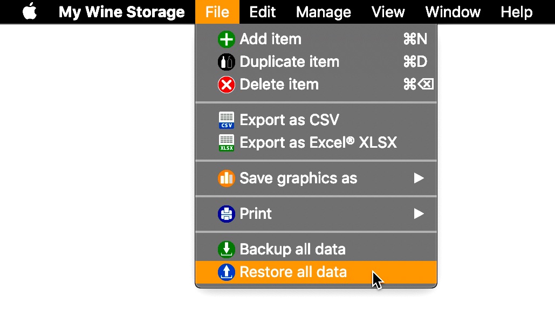555x324 pixels.
Task: Open the Help menu
Action: pyautogui.click(x=516, y=12)
